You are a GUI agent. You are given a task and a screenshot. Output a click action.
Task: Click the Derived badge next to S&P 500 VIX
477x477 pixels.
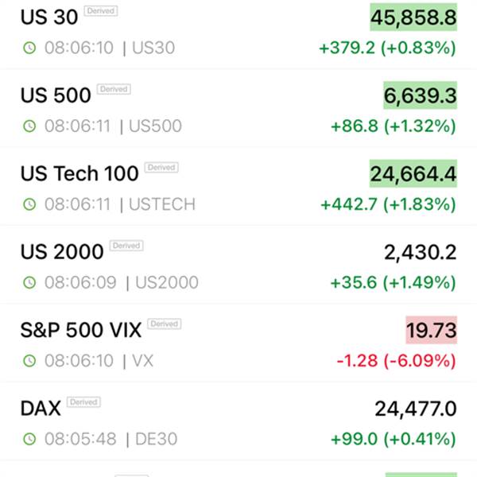pos(164,324)
